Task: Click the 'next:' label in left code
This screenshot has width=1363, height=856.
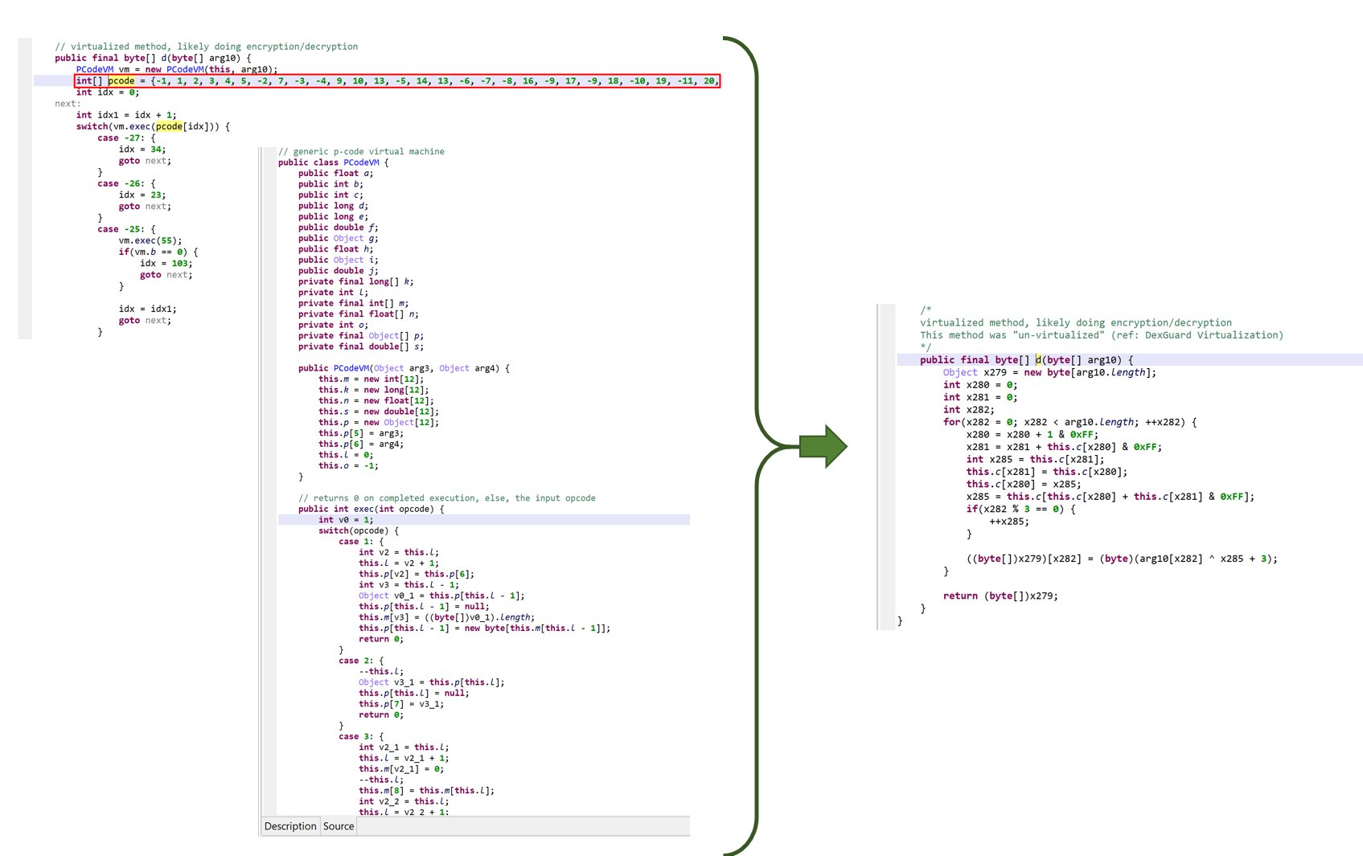Action: (68, 104)
